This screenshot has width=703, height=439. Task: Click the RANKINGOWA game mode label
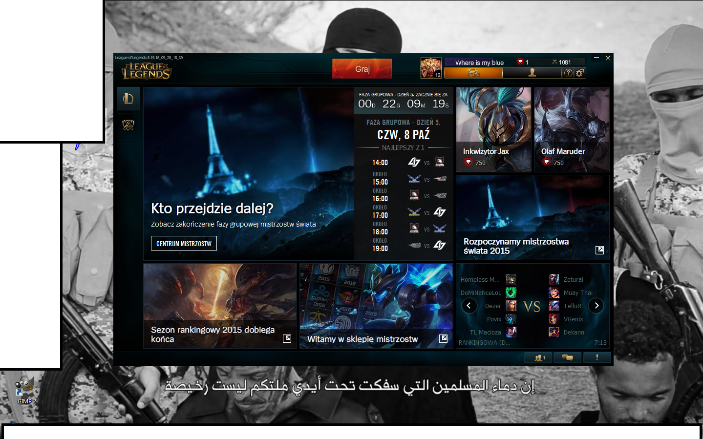click(484, 343)
